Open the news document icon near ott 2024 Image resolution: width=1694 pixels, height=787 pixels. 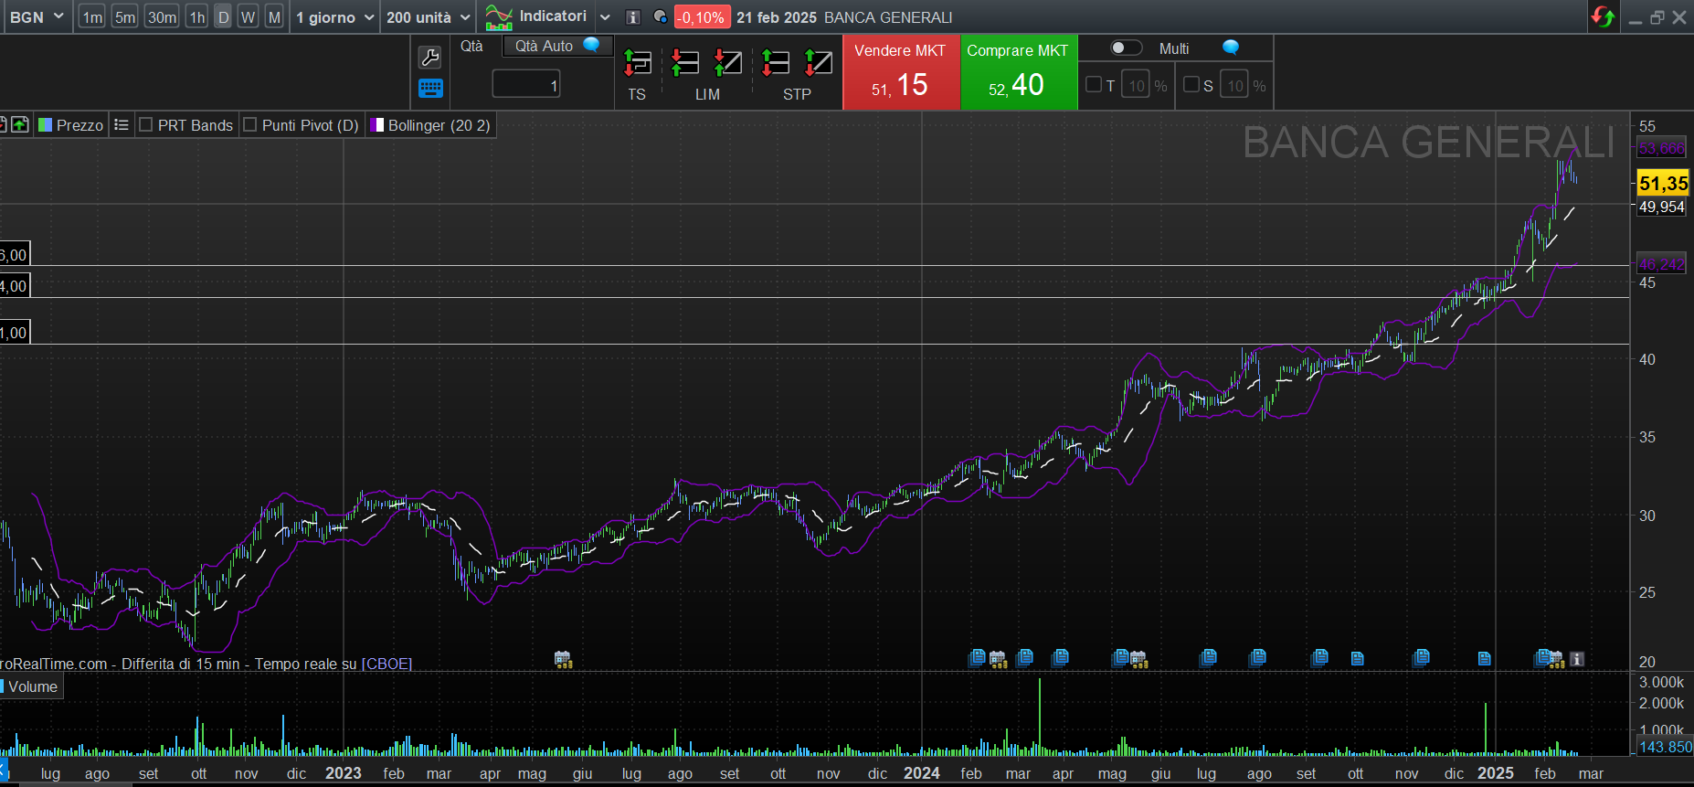tap(1358, 659)
